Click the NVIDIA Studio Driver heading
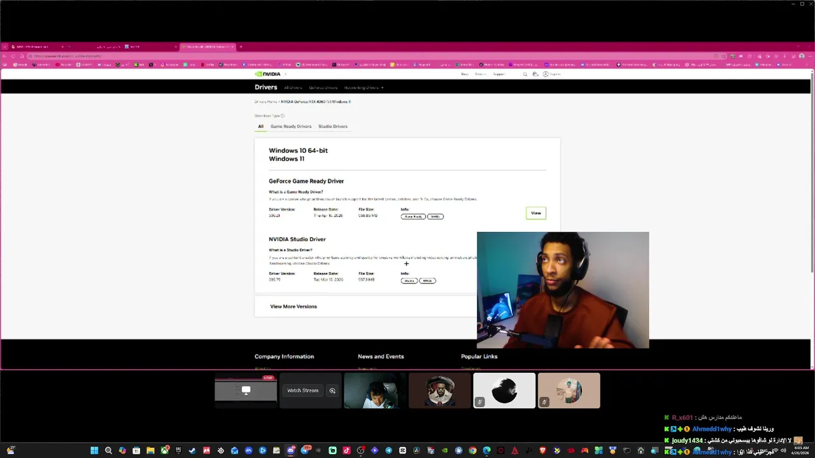Viewport: 815px width, 458px height. click(297, 239)
